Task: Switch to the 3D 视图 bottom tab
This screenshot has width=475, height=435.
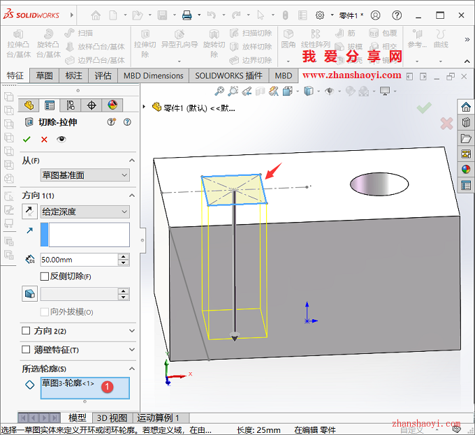Action: [x=112, y=418]
